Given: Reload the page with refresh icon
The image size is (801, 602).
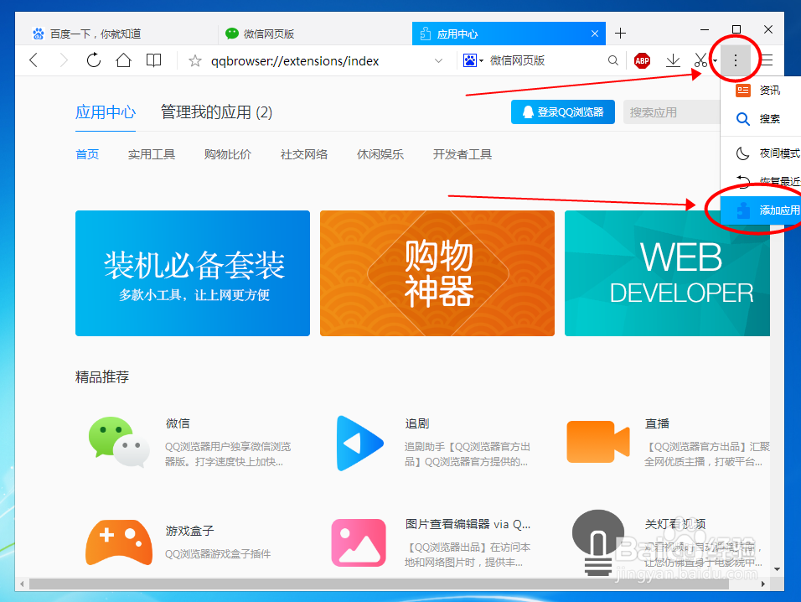Looking at the screenshot, I should (94, 60).
